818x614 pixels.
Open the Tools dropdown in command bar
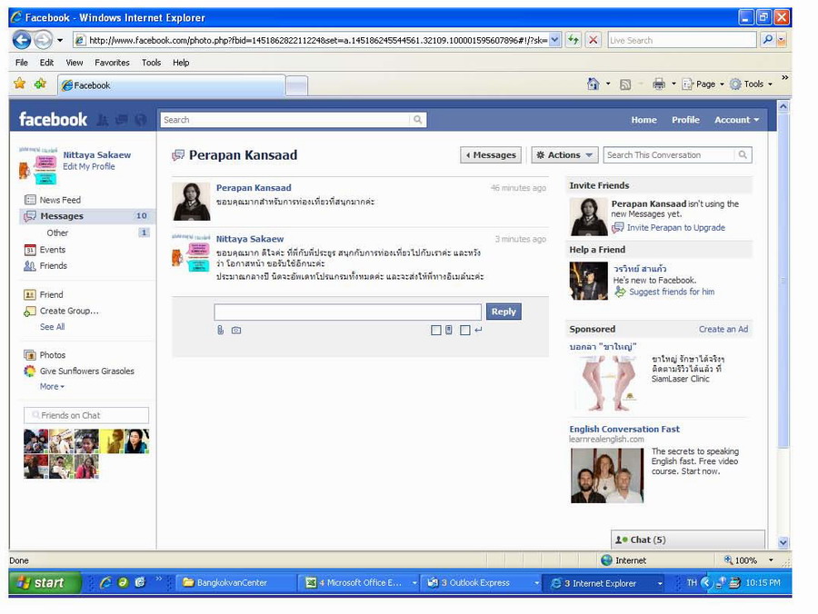pyautogui.click(x=752, y=84)
